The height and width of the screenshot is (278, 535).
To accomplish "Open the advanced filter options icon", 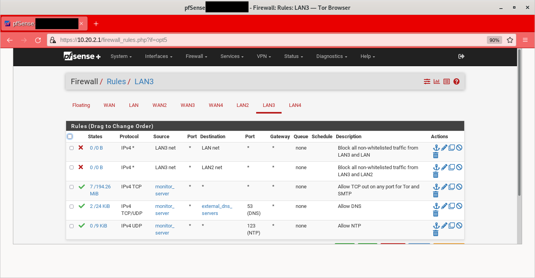I will point(427,81).
